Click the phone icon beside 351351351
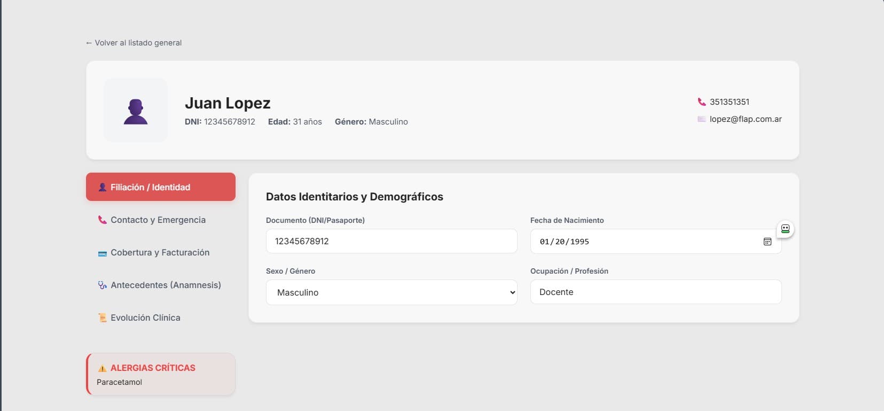The height and width of the screenshot is (411, 884). tap(701, 102)
